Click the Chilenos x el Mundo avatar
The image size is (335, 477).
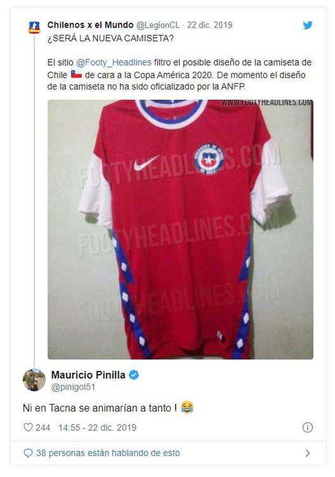34,27
